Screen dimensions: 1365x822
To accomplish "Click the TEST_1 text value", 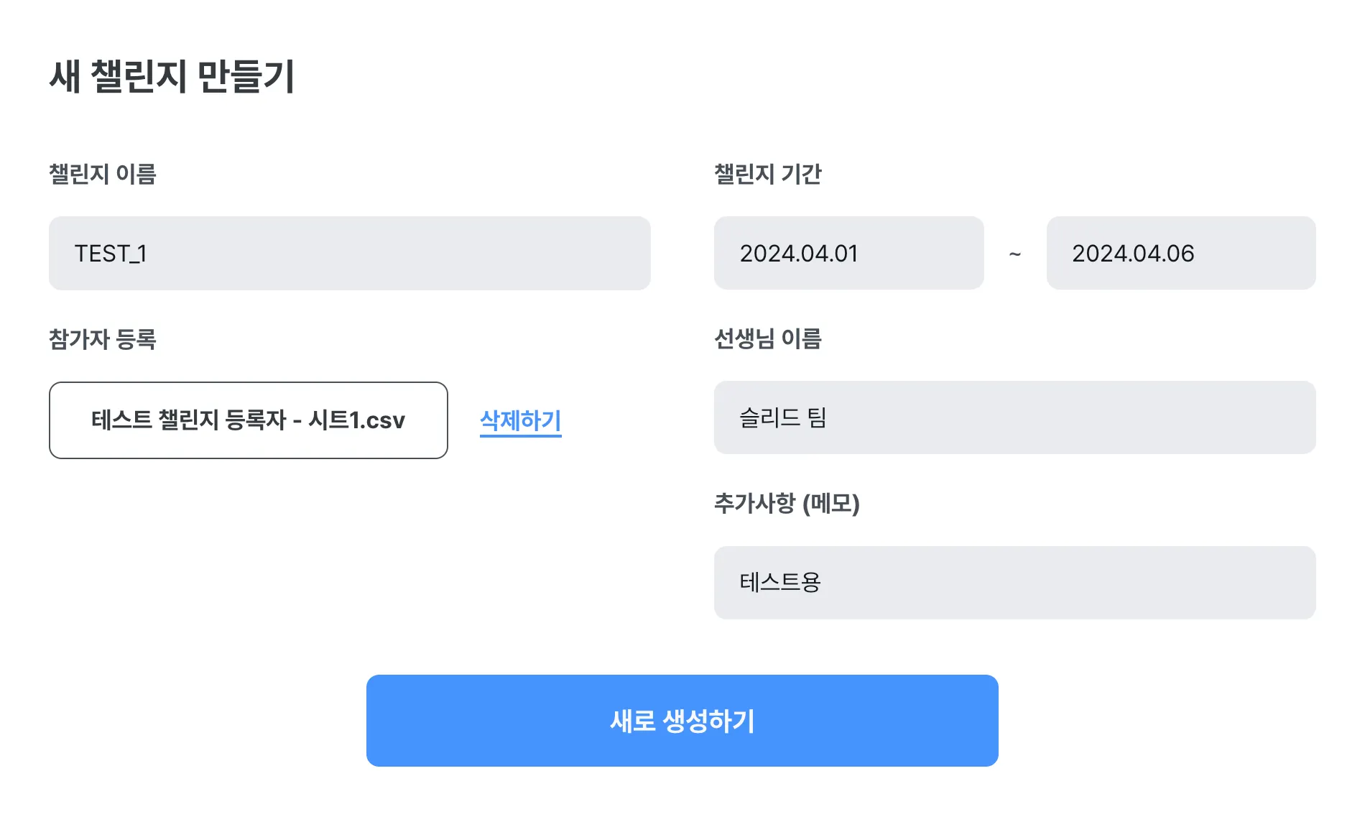I will [x=111, y=254].
